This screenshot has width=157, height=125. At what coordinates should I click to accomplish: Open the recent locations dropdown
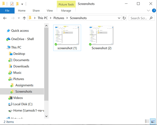[x=19, y=18]
